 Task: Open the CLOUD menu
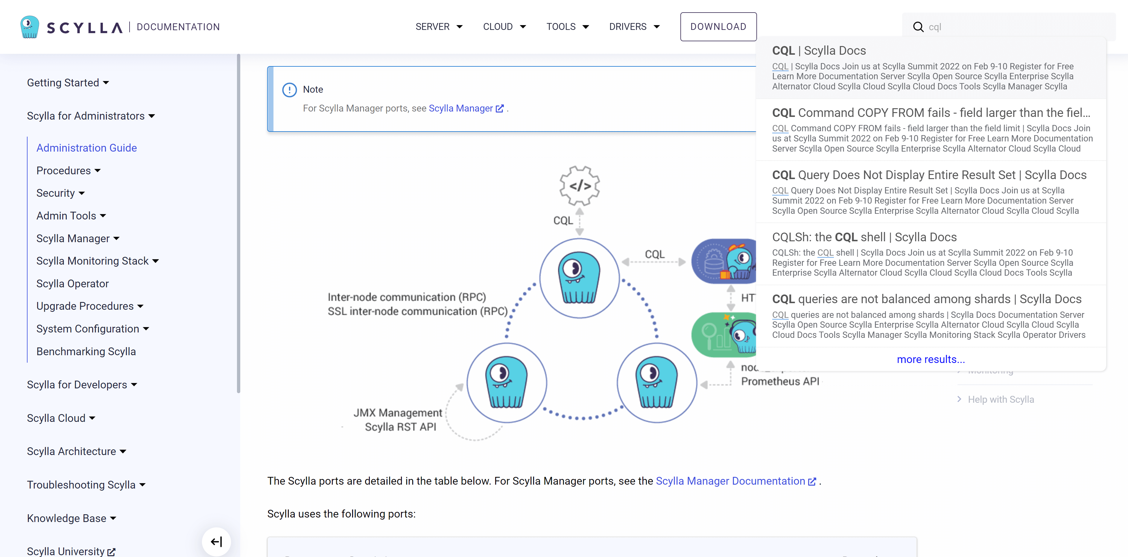click(504, 27)
